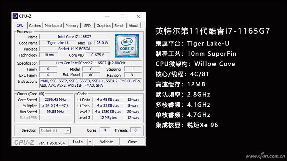The image size is (287, 161).
Task: Click the empty Rated FSB field
Action: click(x=55, y=118)
